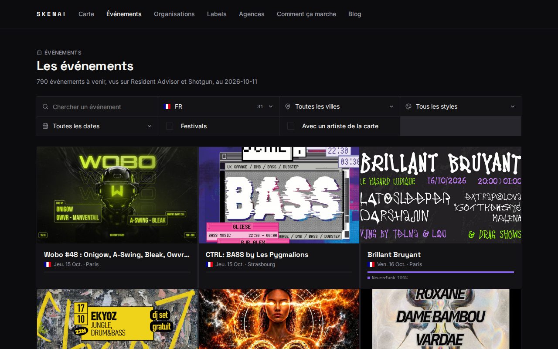This screenshot has width=558, height=349.
Task: Click the French flag in country filter
Action: click(x=167, y=106)
